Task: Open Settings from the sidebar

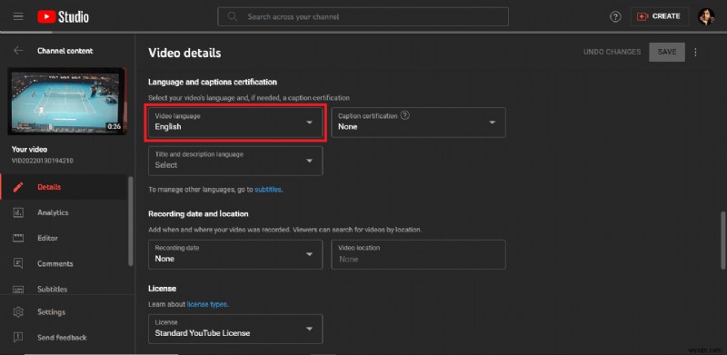Action: tap(64, 312)
